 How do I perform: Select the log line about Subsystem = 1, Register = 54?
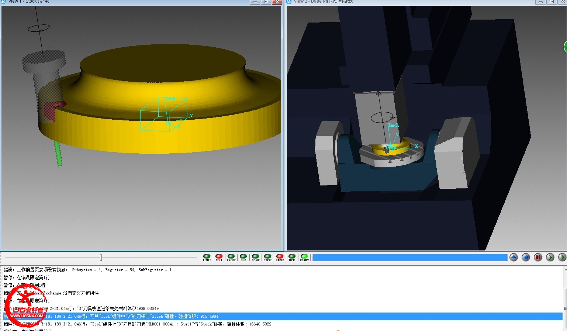283,270
